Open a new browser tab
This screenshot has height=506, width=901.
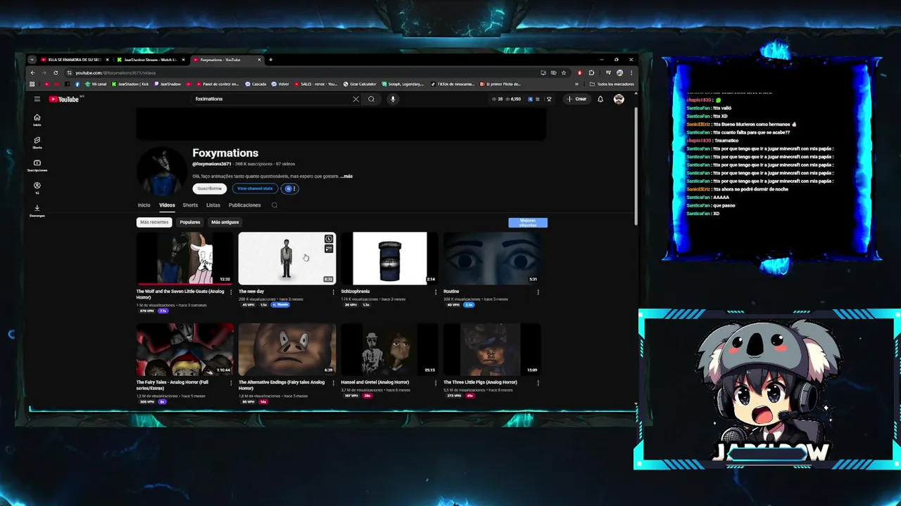[270, 60]
